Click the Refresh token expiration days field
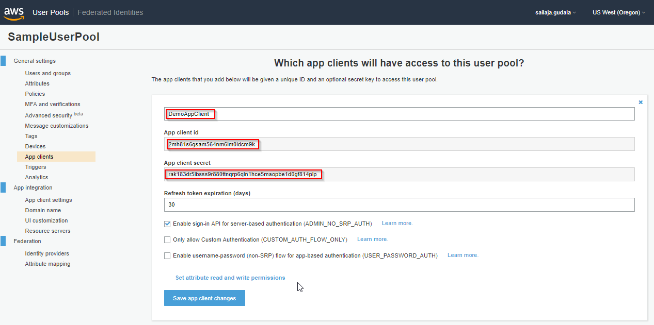 coord(399,204)
